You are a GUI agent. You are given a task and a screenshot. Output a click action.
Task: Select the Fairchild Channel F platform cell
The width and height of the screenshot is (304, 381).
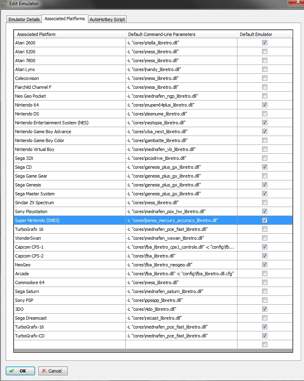click(x=70, y=87)
